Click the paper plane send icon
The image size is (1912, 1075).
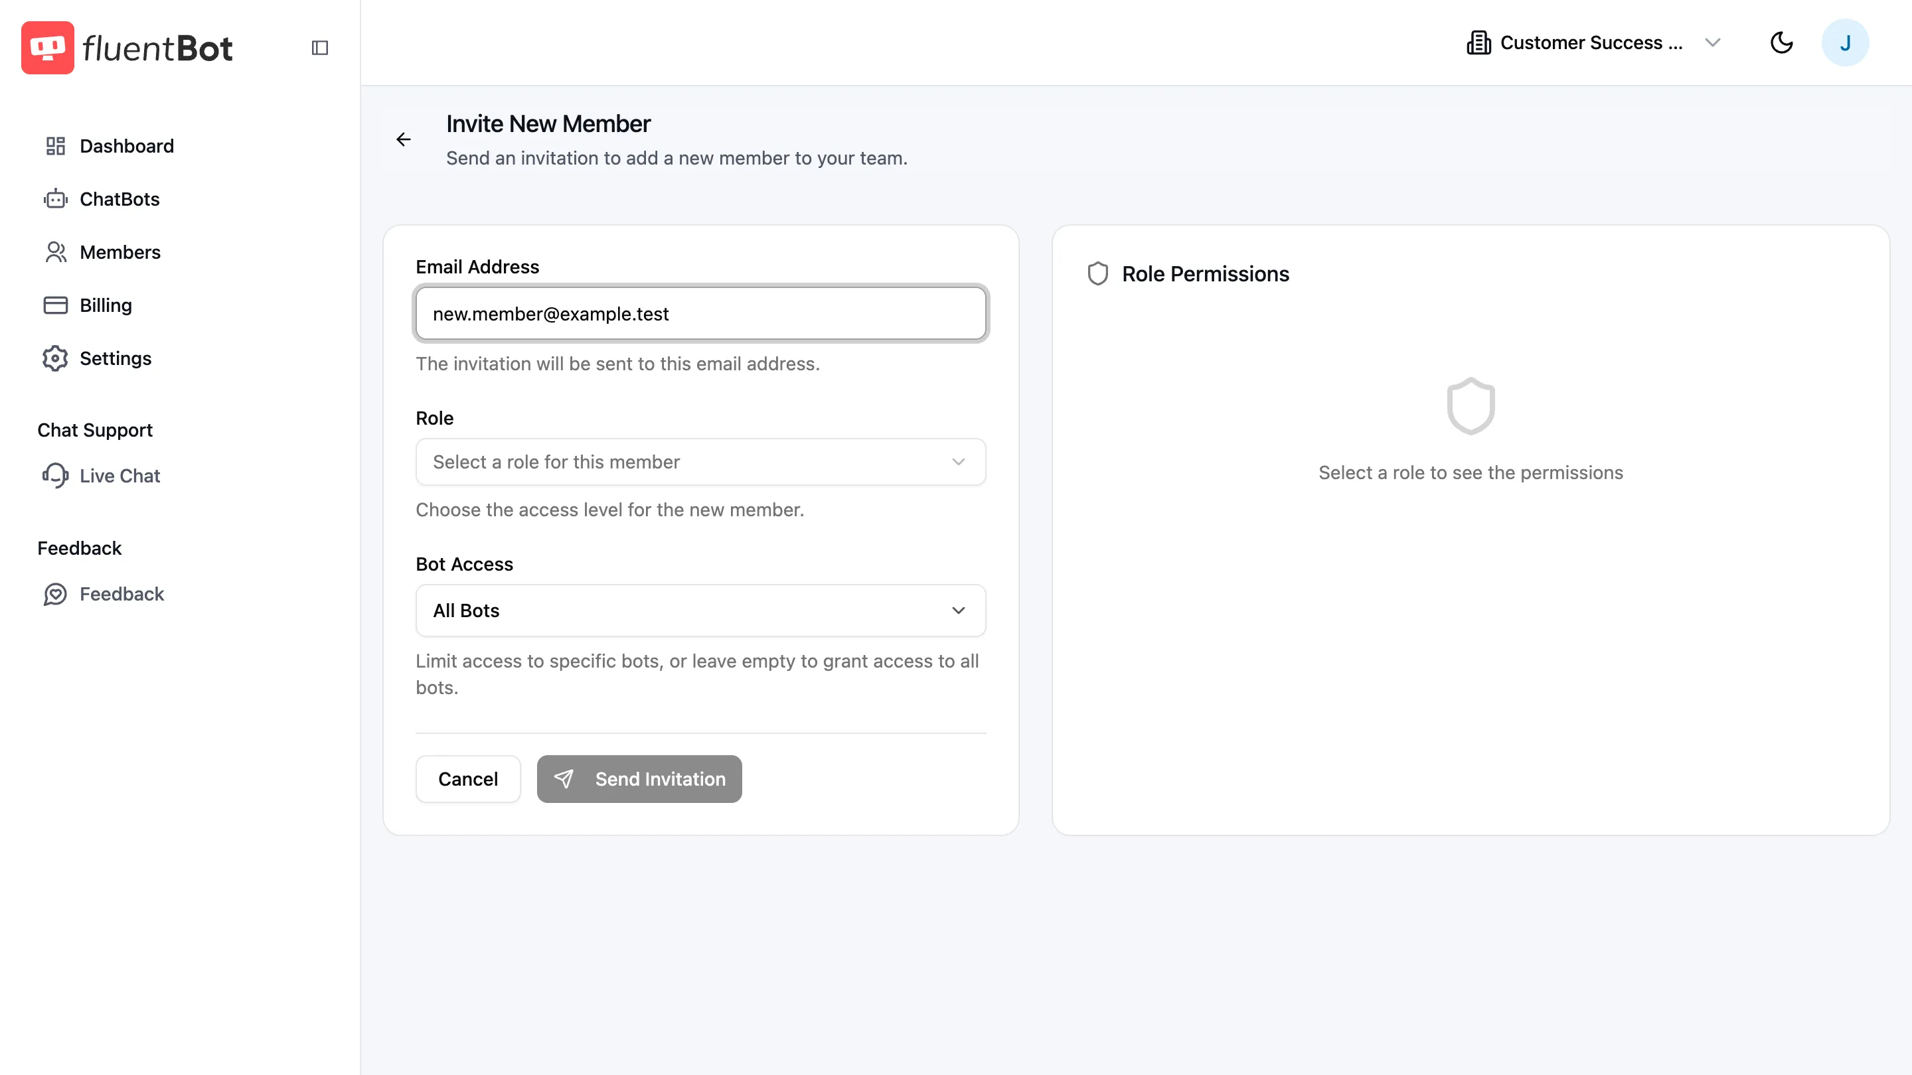tap(564, 779)
